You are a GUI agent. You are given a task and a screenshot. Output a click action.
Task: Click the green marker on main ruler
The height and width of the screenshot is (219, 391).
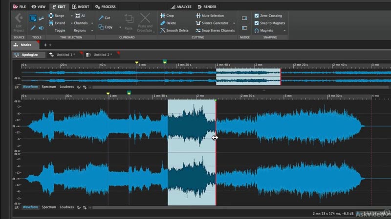tap(129, 92)
